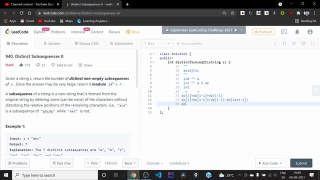The image size is (320, 180).
Task: Open Windows Start menu
Action: [x=6, y=175]
